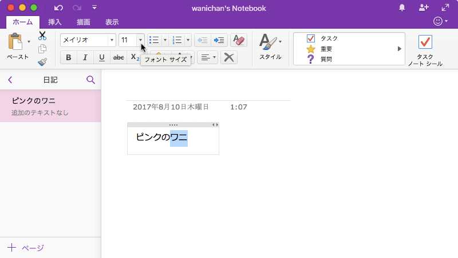Screen dimensions: 458x258
Task: Select the ピンクのワニ page in list
Action: (x=50, y=106)
